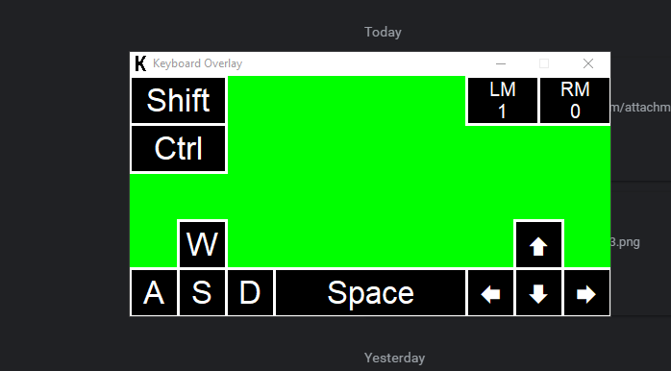Click the Keyboard Overlay app icon
The image size is (671, 371).
coord(140,63)
